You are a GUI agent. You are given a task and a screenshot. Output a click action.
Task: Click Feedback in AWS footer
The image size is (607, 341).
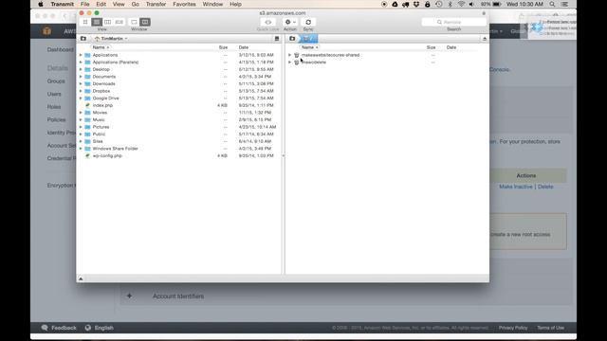[x=59, y=328]
